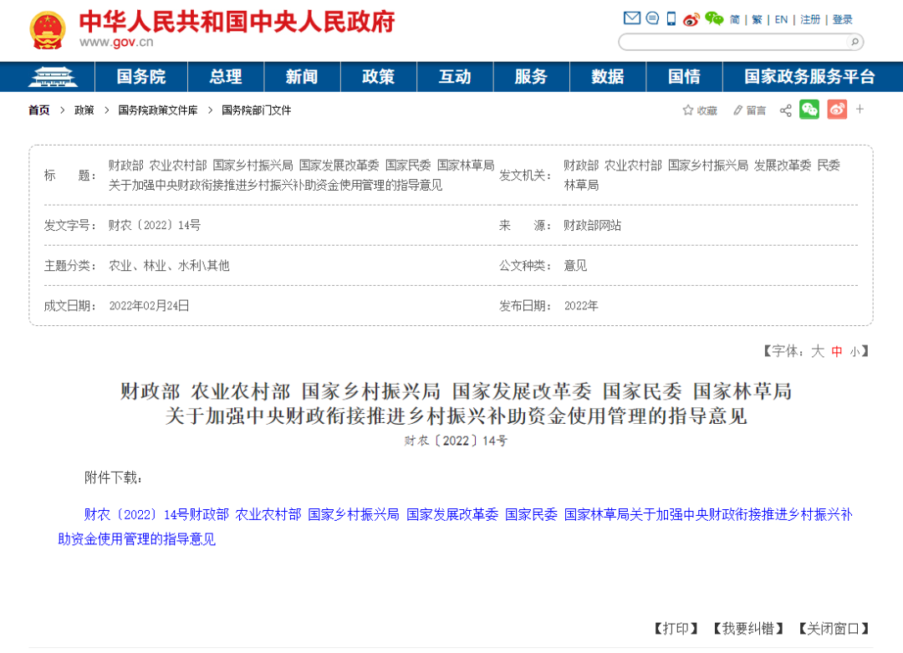Click the mobile phone icon in header
903x653 pixels.
click(x=671, y=19)
